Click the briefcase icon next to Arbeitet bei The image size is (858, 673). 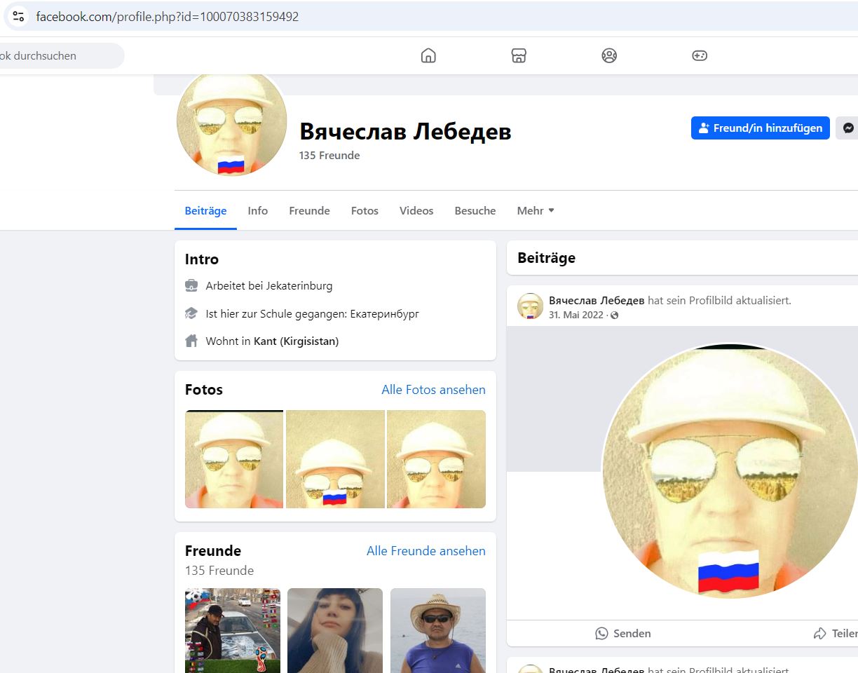tap(191, 285)
